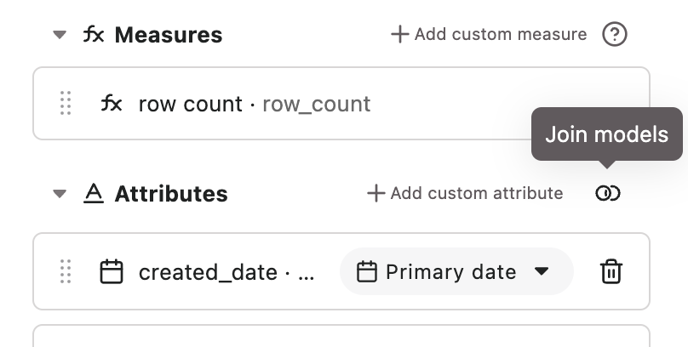Collapse the Attributes section triangle
Screen dimensions: 688x347
coord(60,193)
